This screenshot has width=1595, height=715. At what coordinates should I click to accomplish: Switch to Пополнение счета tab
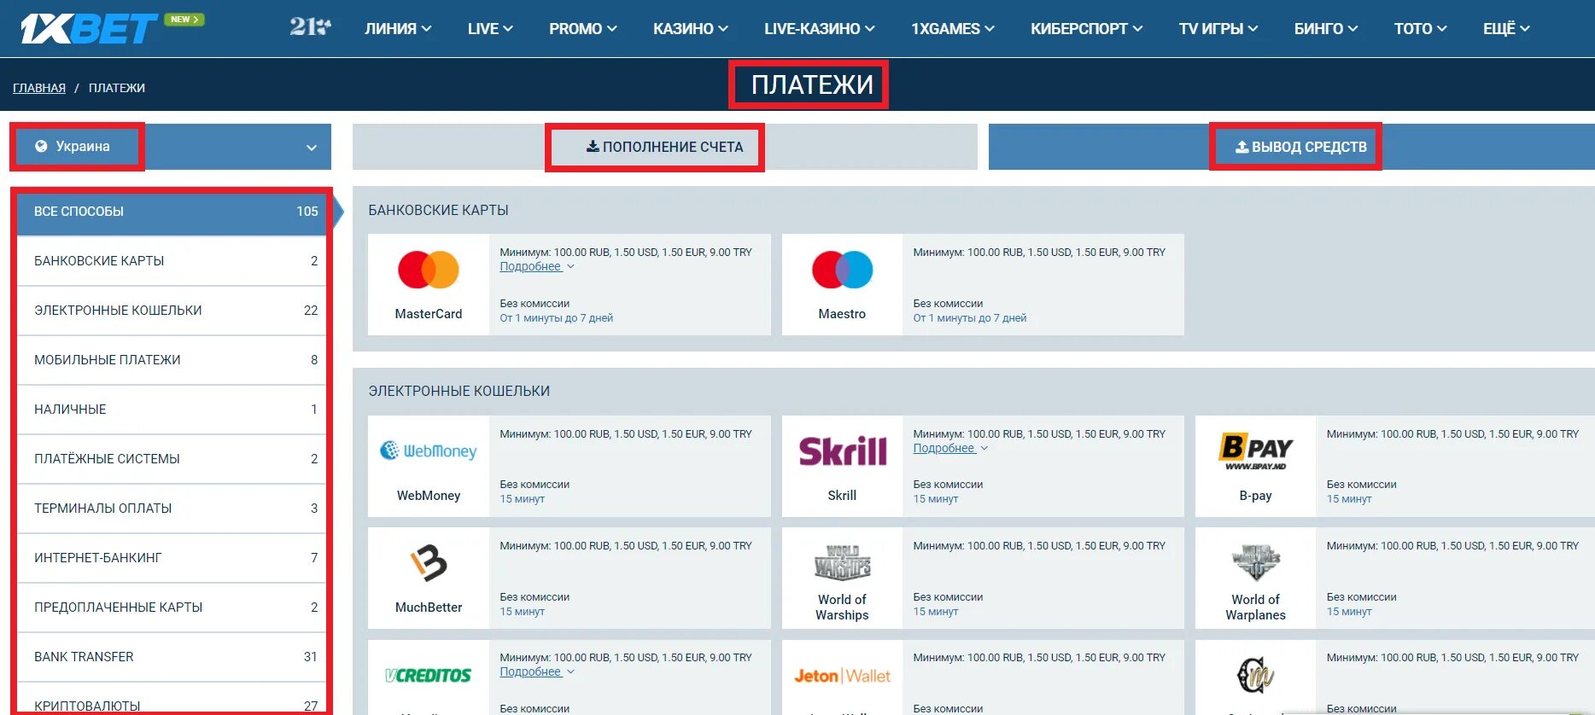[664, 147]
